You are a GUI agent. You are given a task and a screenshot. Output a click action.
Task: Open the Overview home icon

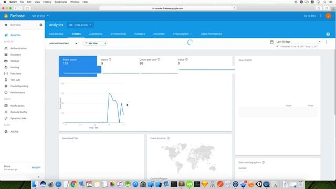6,25
